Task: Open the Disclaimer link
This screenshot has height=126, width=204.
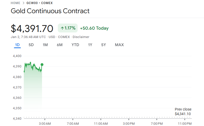Action: point(81,37)
